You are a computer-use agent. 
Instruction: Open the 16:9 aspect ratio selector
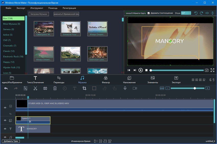[211, 80]
